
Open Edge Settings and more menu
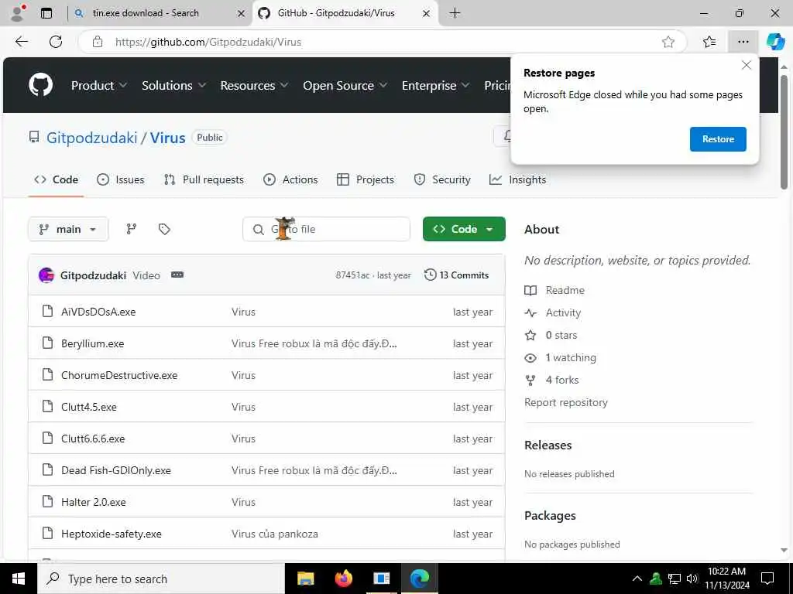coord(743,42)
